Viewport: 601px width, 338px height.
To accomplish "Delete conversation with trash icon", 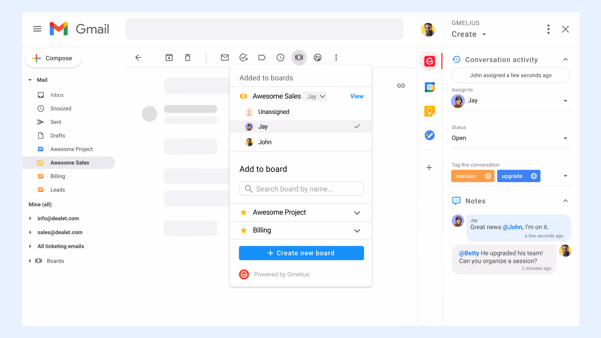I will tap(187, 58).
